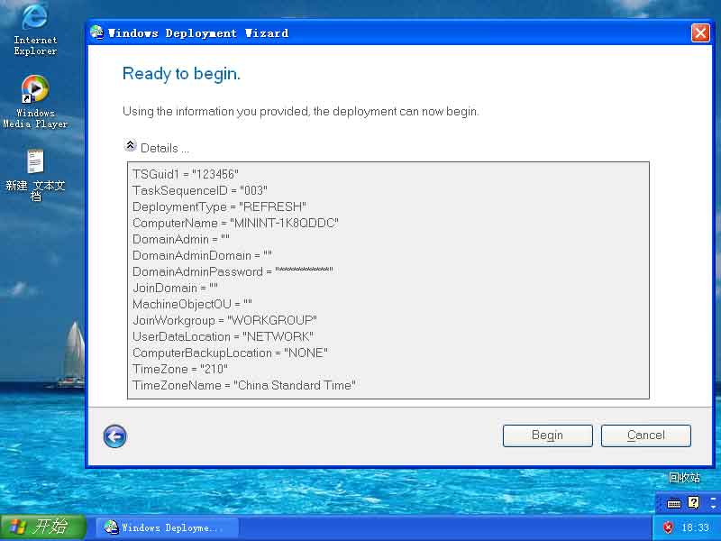Select Windows Media Player desktop shortcut
Viewport: 721px width, 541px height.
pos(35,102)
